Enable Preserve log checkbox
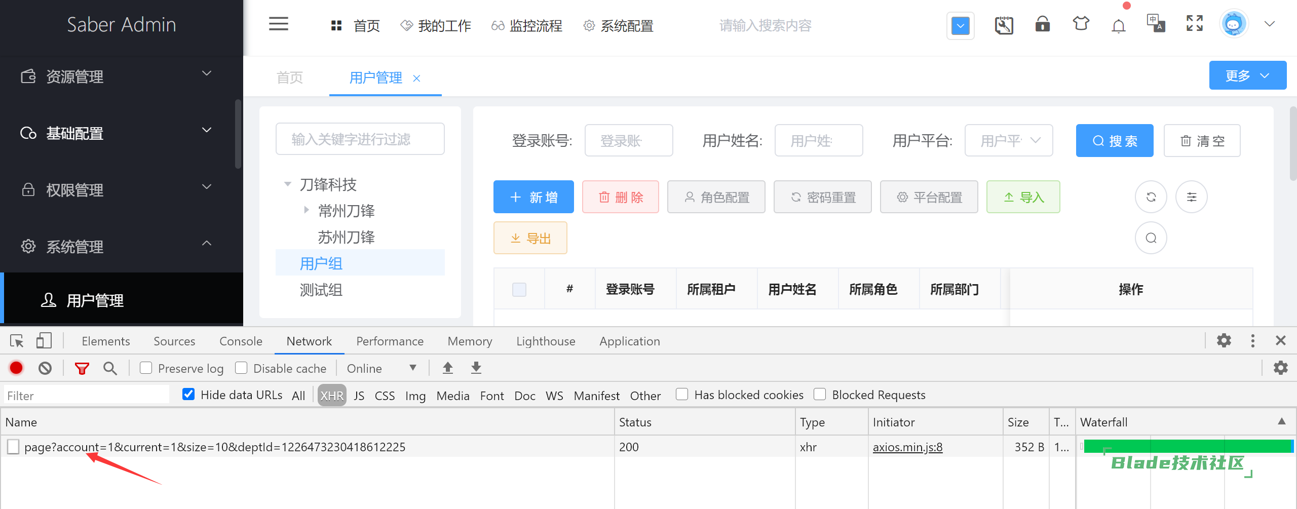The width and height of the screenshot is (1297, 509). pyautogui.click(x=146, y=368)
